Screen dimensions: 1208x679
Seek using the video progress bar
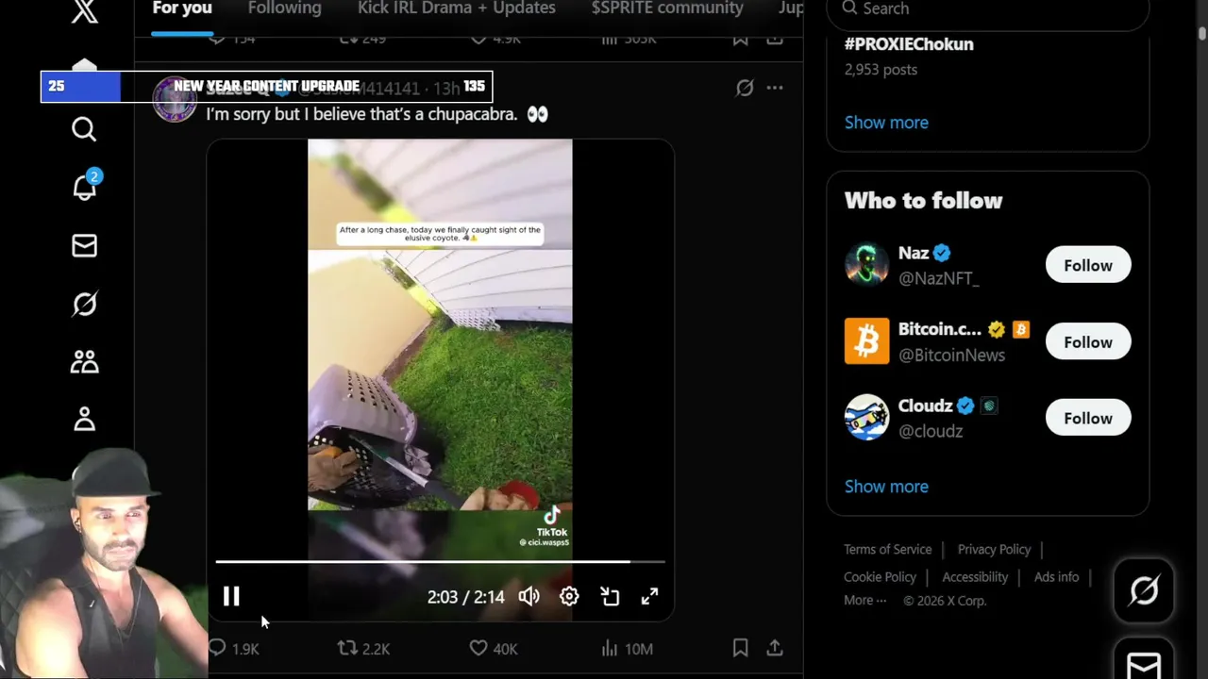[440, 562]
